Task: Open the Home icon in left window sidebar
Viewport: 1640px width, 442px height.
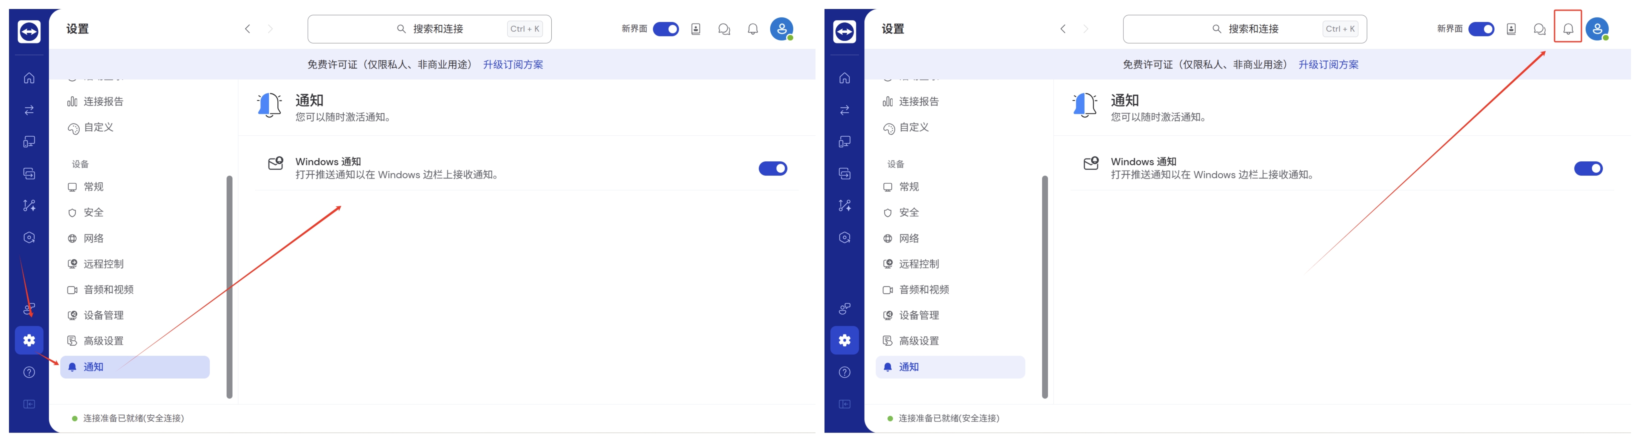Action: 29,78
